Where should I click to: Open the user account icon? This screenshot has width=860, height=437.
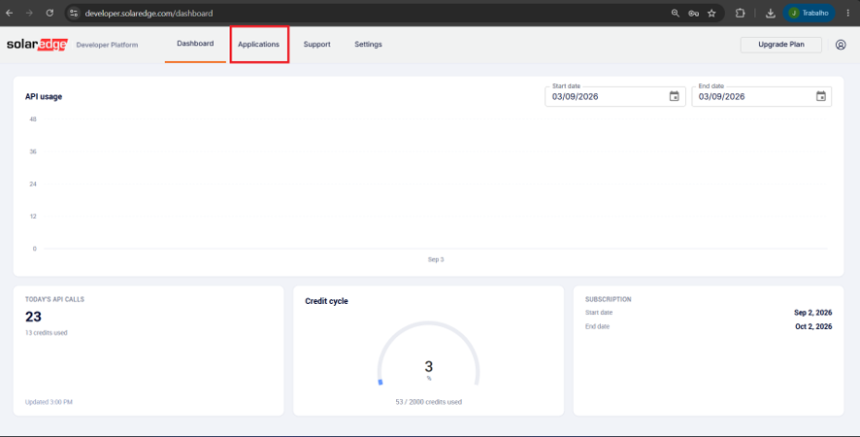[841, 45]
